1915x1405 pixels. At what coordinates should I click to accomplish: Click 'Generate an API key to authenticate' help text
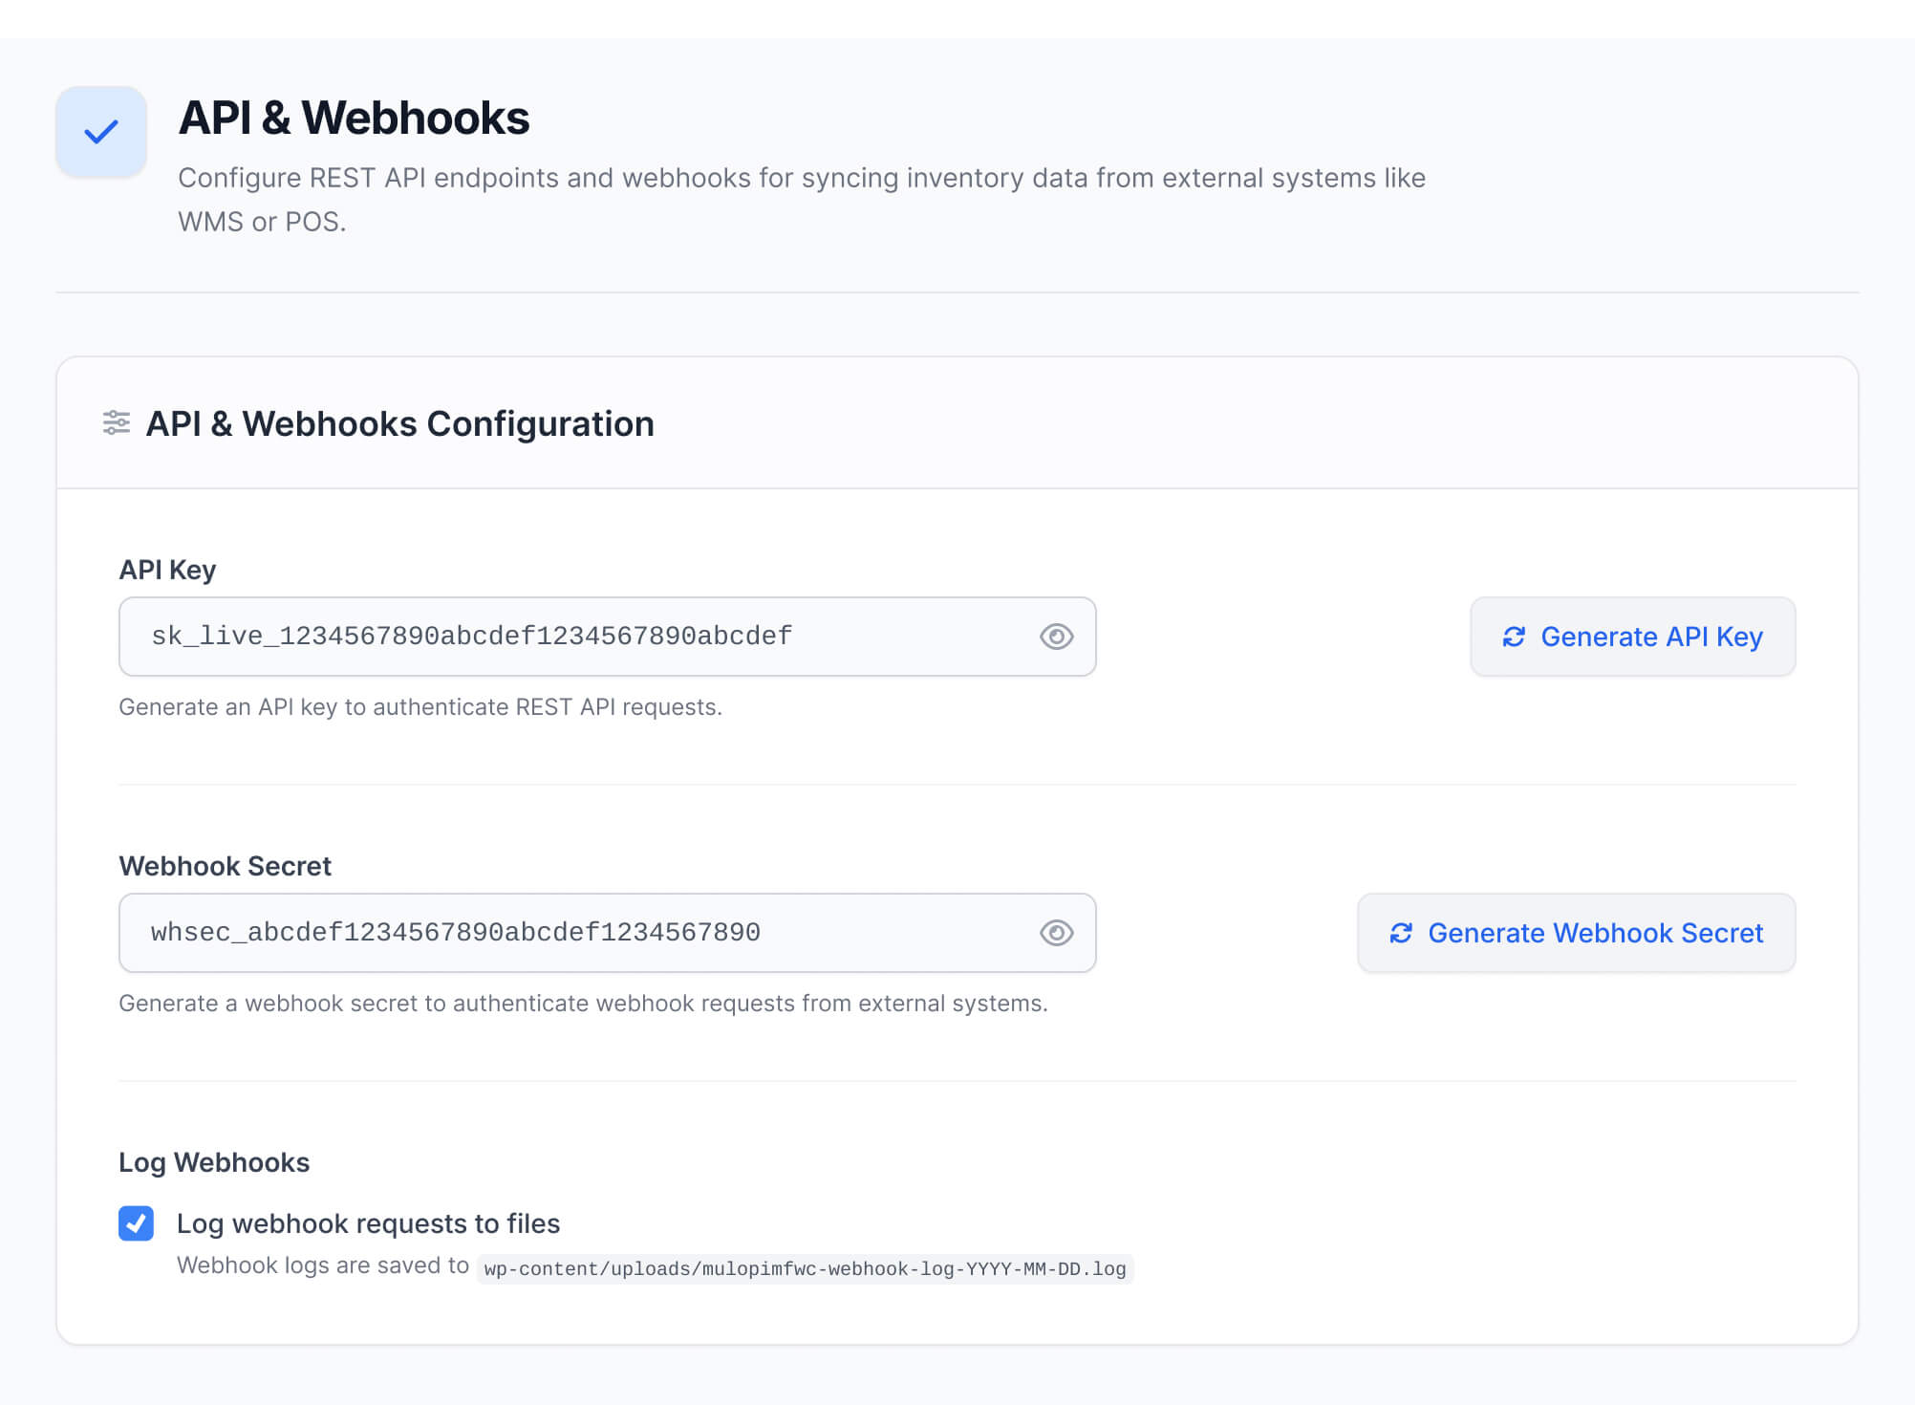[x=420, y=707]
